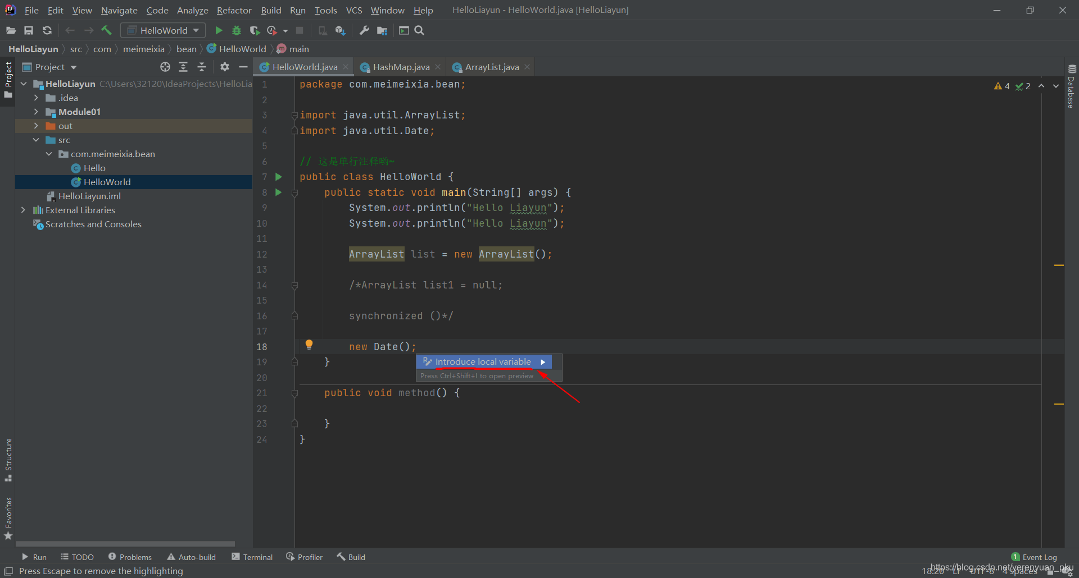Toggle tool window bars icon at bottom-left corner
The image size is (1079, 578).
pyautogui.click(x=8, y=571)
